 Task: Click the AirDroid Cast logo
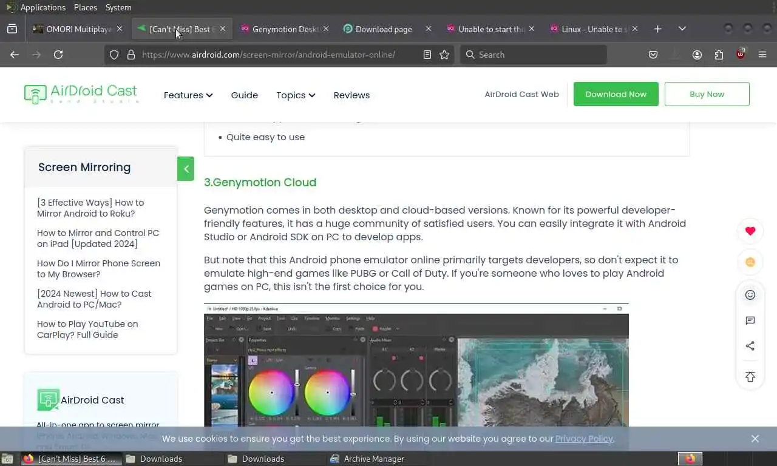(x=81, y=93)
